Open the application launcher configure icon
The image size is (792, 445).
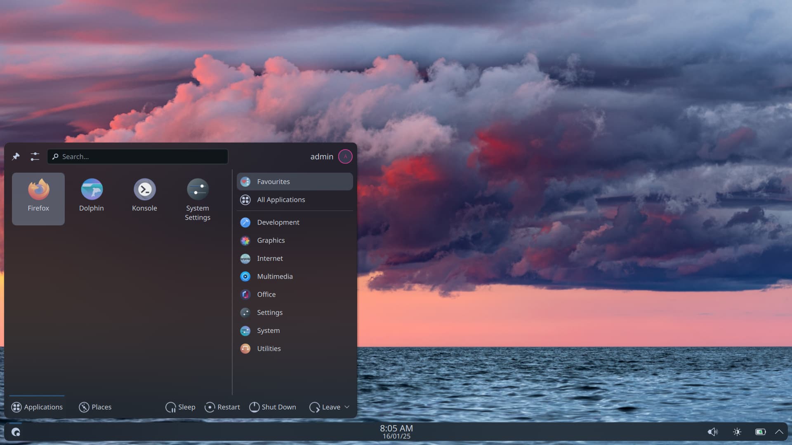pos(35,157)
